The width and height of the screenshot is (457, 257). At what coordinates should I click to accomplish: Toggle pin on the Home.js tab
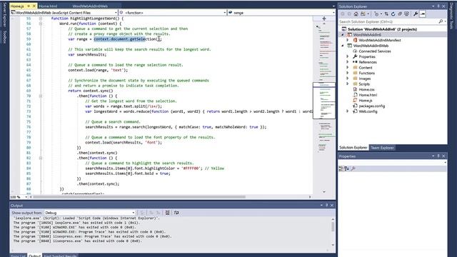(29, 6)
